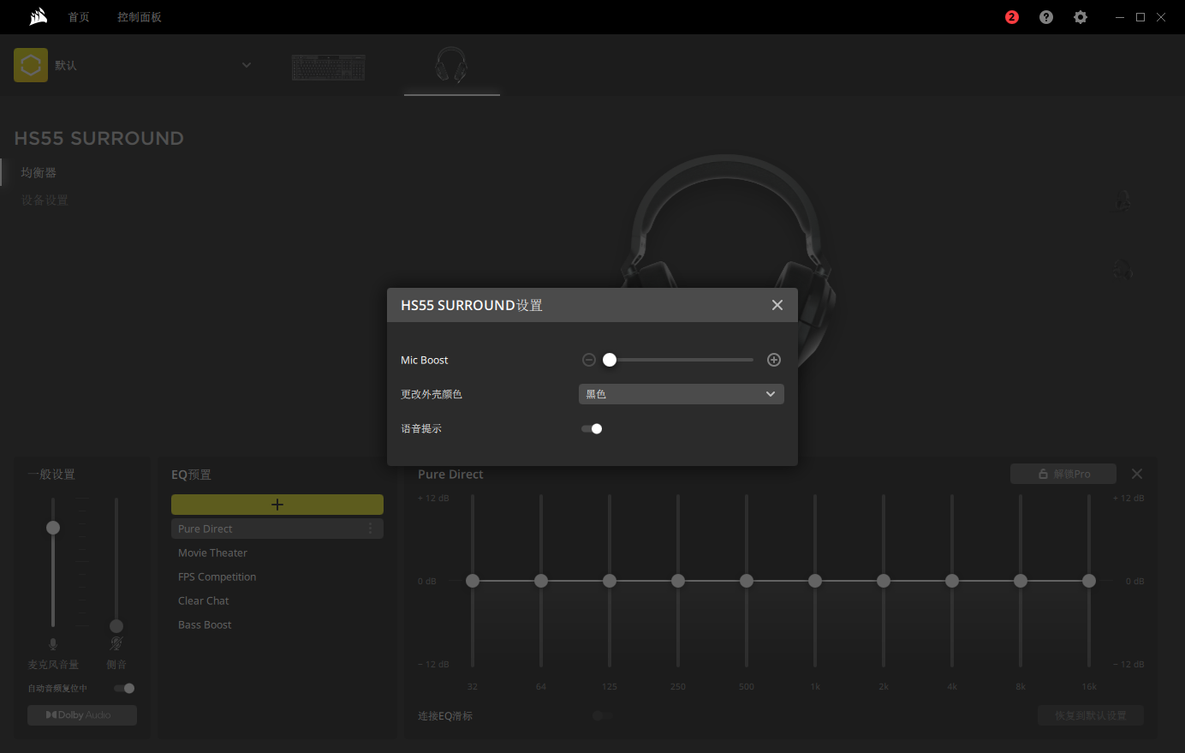1185x753 pixels.
Task: Click the Dolby Audio button
Action: 82,714
